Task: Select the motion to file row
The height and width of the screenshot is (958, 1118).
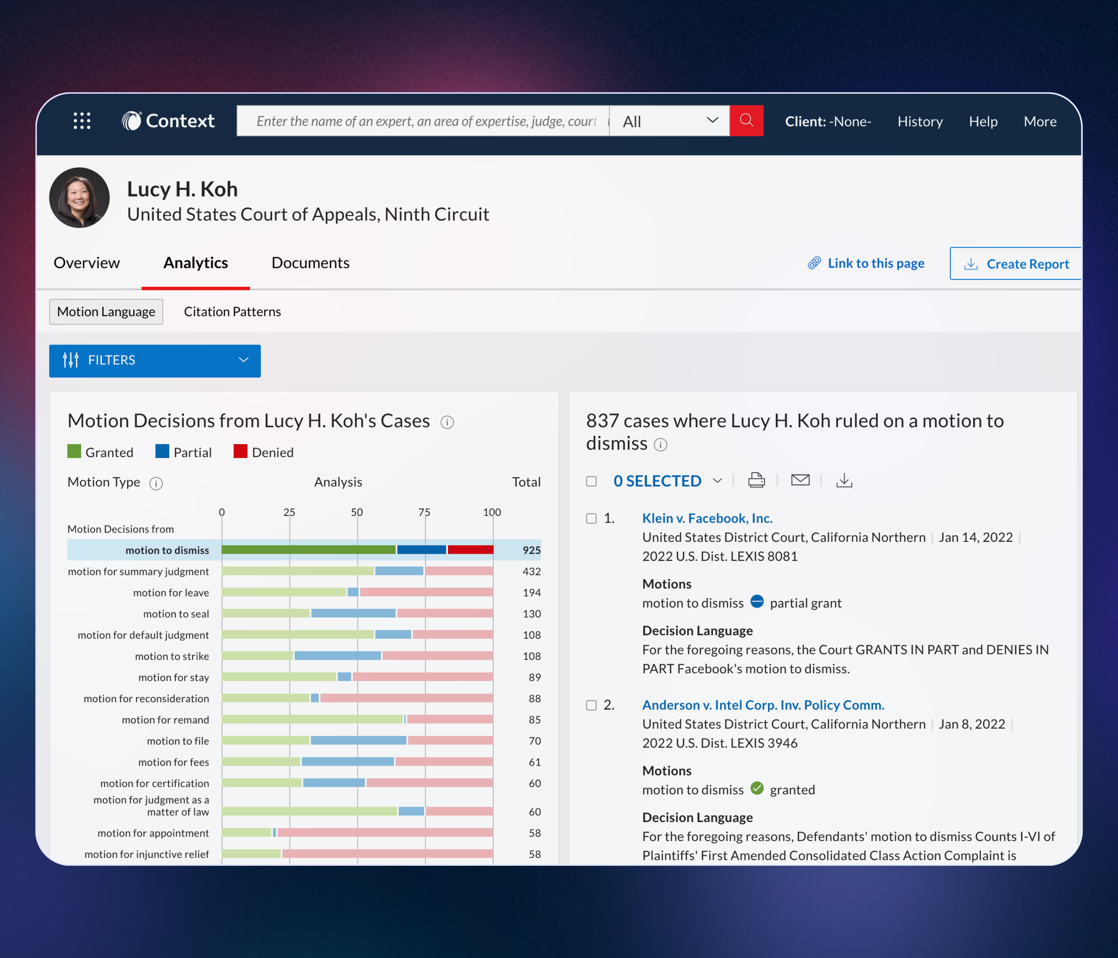Action: (304, 741)
